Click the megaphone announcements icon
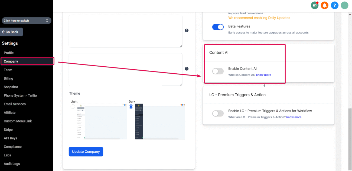352x171 pixels. pos(315,5)
